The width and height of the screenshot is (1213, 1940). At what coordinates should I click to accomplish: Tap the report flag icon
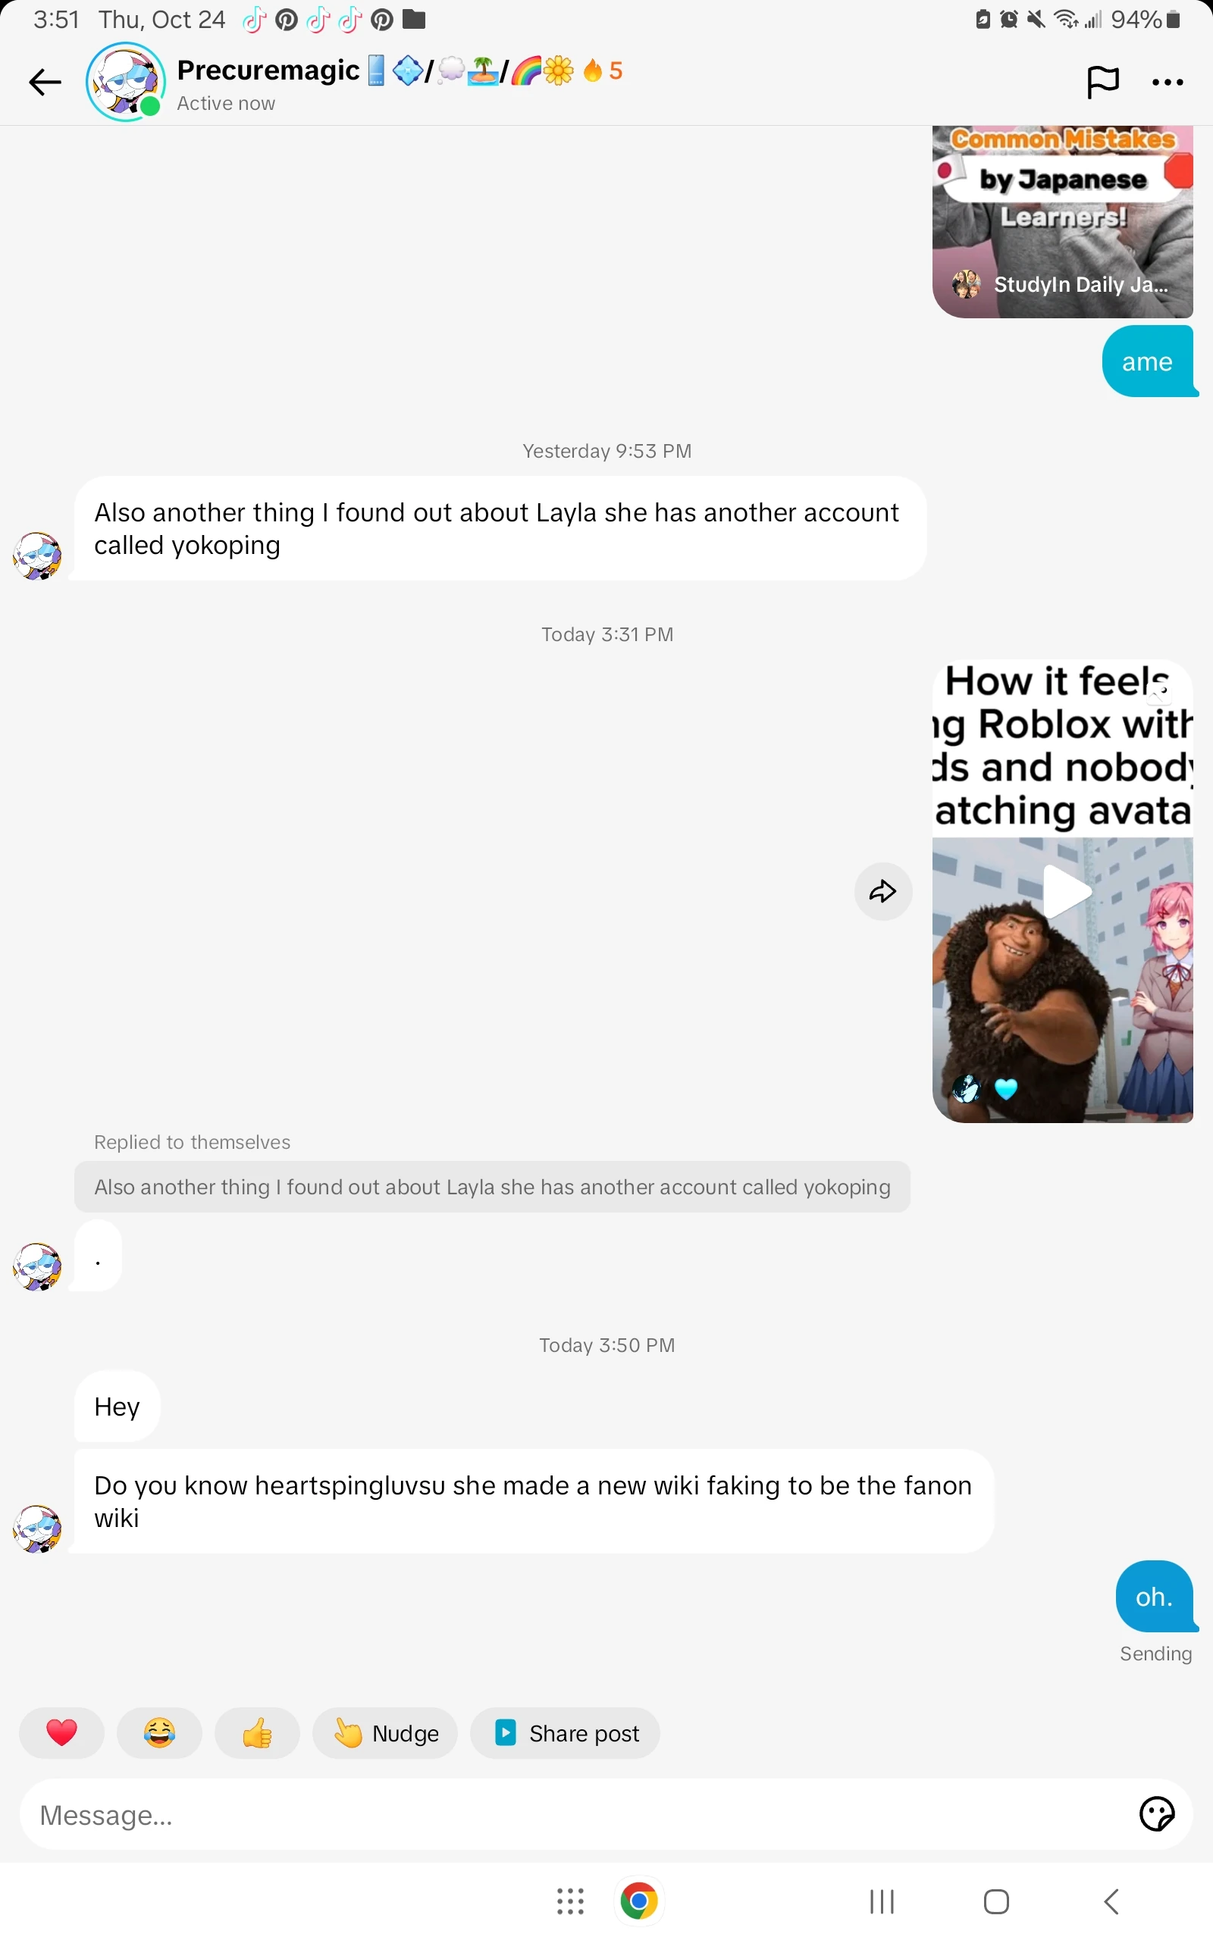pyautogui.click(x=1102, y=82)
